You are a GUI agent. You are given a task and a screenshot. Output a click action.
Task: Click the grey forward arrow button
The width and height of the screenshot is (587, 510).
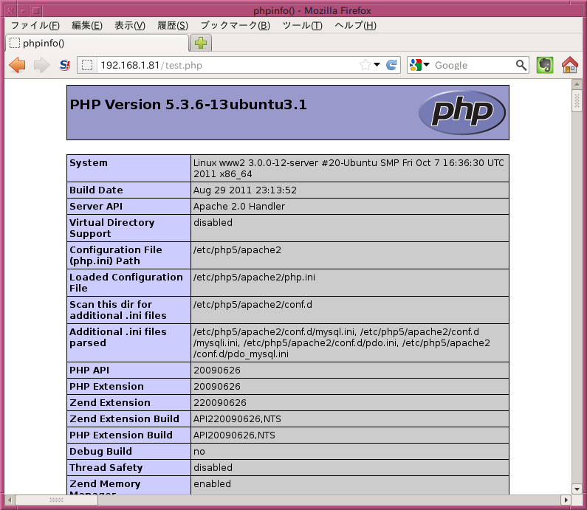pos(41,65)
